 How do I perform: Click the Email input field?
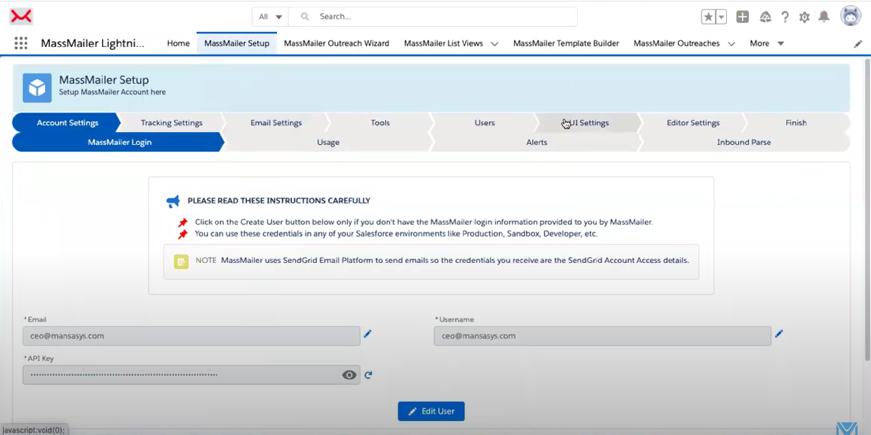(191, 336)
